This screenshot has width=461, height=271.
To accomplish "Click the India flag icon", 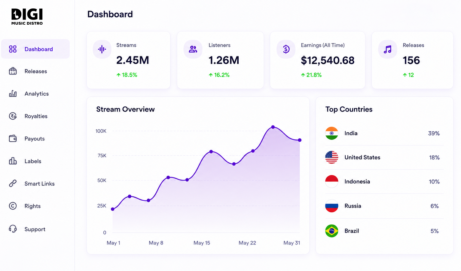I will 332,133.
